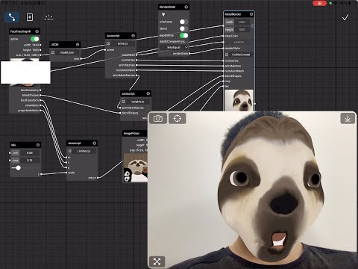Click the baseMesh output port
The width and height of the screenshot is (358, 269).
136,55
